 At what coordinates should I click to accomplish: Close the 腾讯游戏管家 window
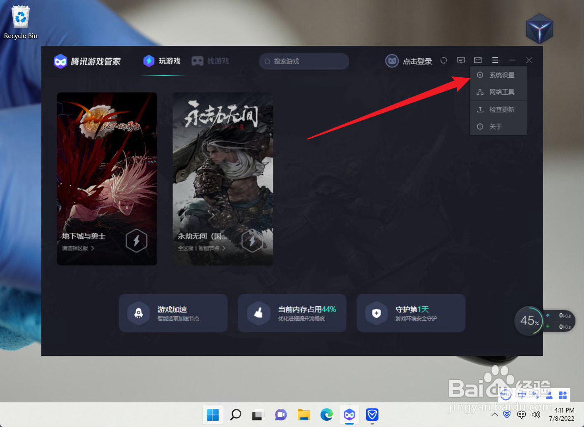(x=529, y=60)
